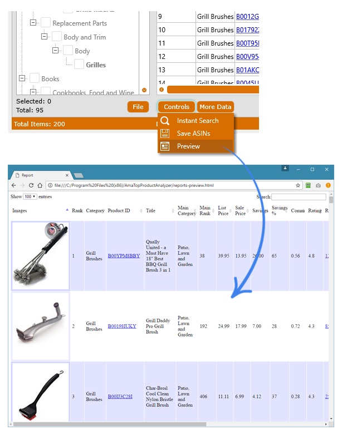
Task: Collapse the Body tree node
Action: pyautogui.click(x=55, y=50)
